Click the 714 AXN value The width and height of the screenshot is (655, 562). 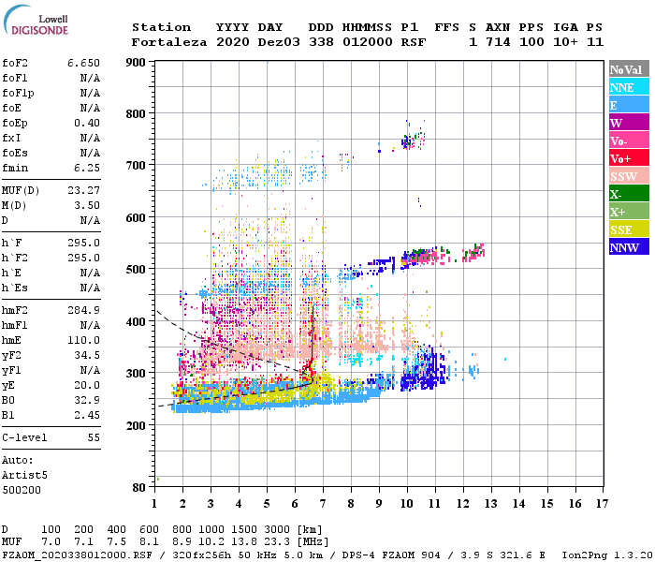[498, 42]
